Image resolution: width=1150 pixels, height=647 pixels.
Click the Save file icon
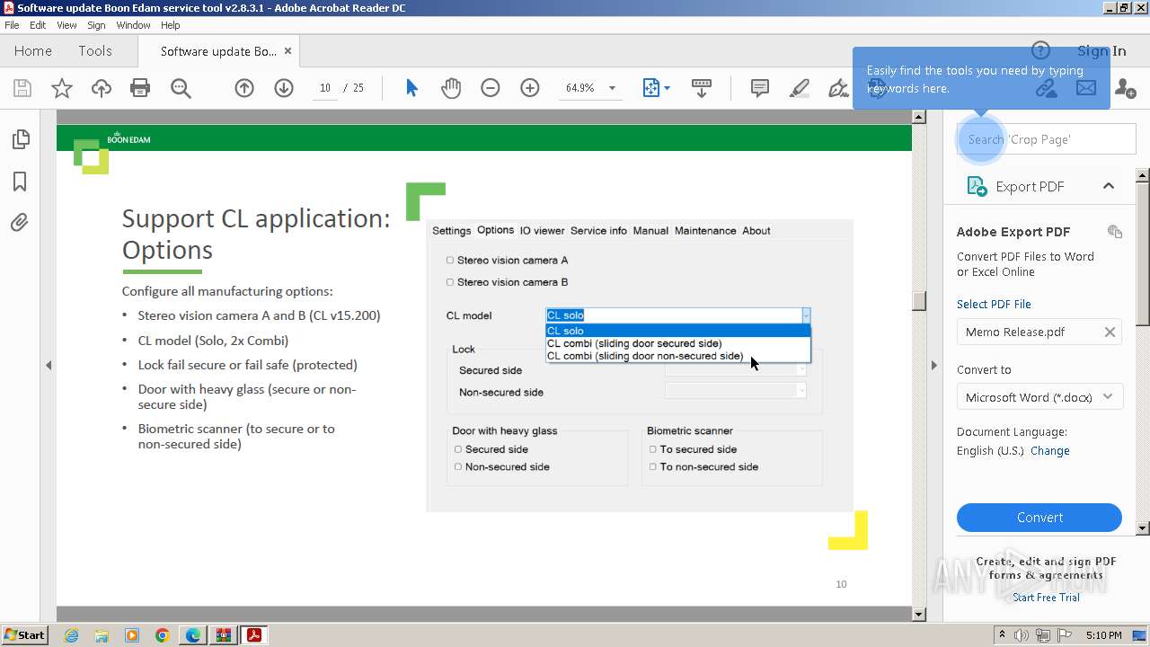pyautogui.click(x=22, y=88)
